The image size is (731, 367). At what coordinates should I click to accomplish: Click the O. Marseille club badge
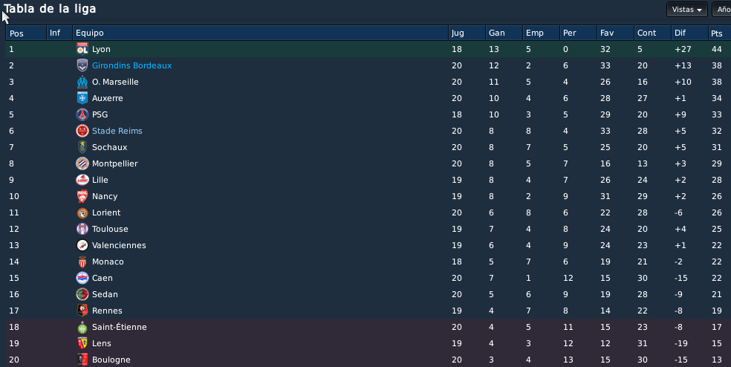(x=82, y=82)
